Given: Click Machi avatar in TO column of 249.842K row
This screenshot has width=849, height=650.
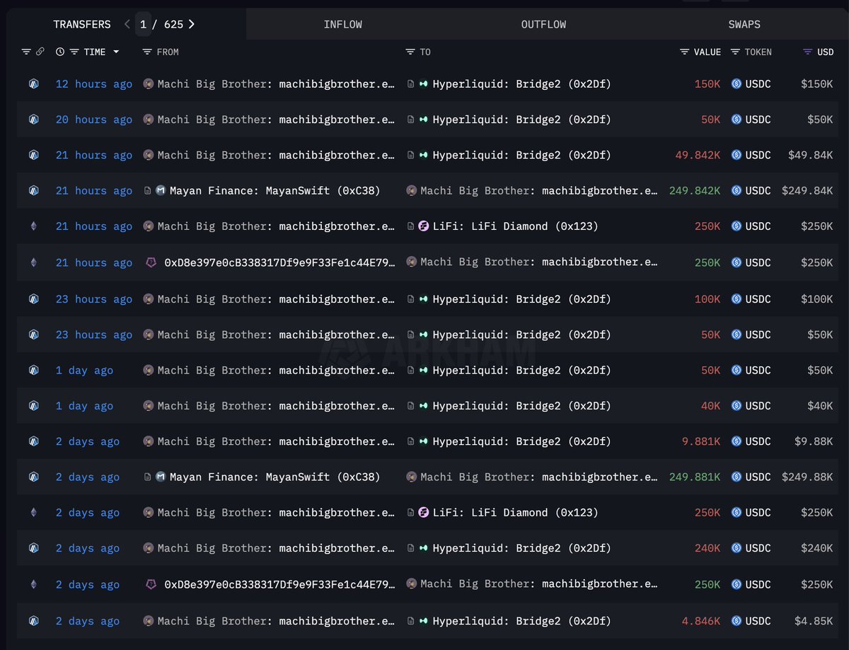Looking at the screenshot, I should 412,190.
